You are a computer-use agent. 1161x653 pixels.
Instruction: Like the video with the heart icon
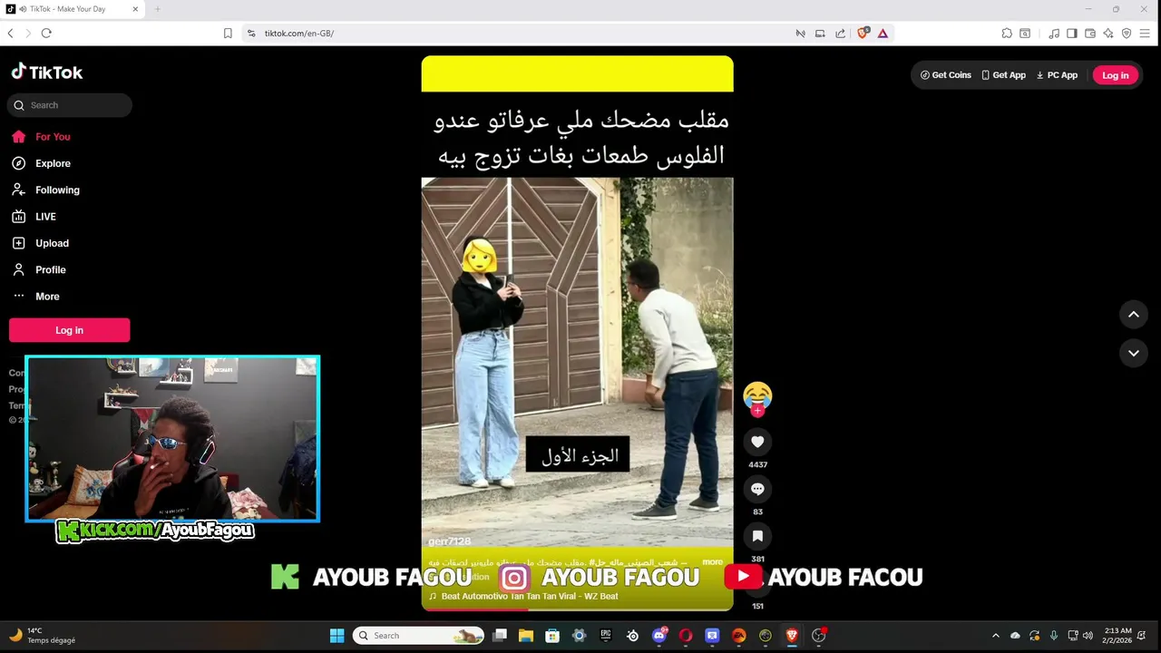pyautogui.click(x=757, y=442)
